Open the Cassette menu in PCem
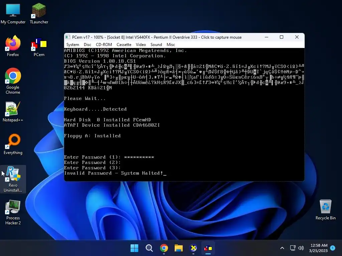This screenshot has height=256, width=342. (124, 45)
